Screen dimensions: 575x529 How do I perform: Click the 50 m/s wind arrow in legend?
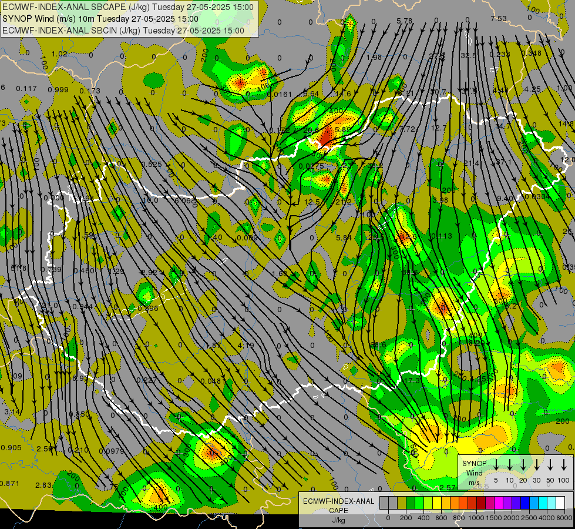pyautogui.click(x=550, y=465)
